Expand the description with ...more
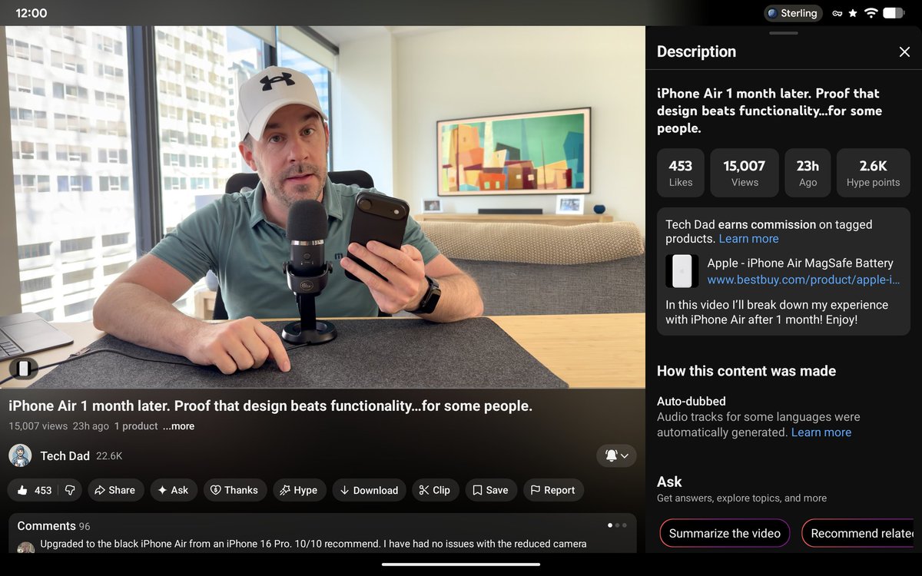922x576 pixels. pyautogui.click(x=178, y=425)
